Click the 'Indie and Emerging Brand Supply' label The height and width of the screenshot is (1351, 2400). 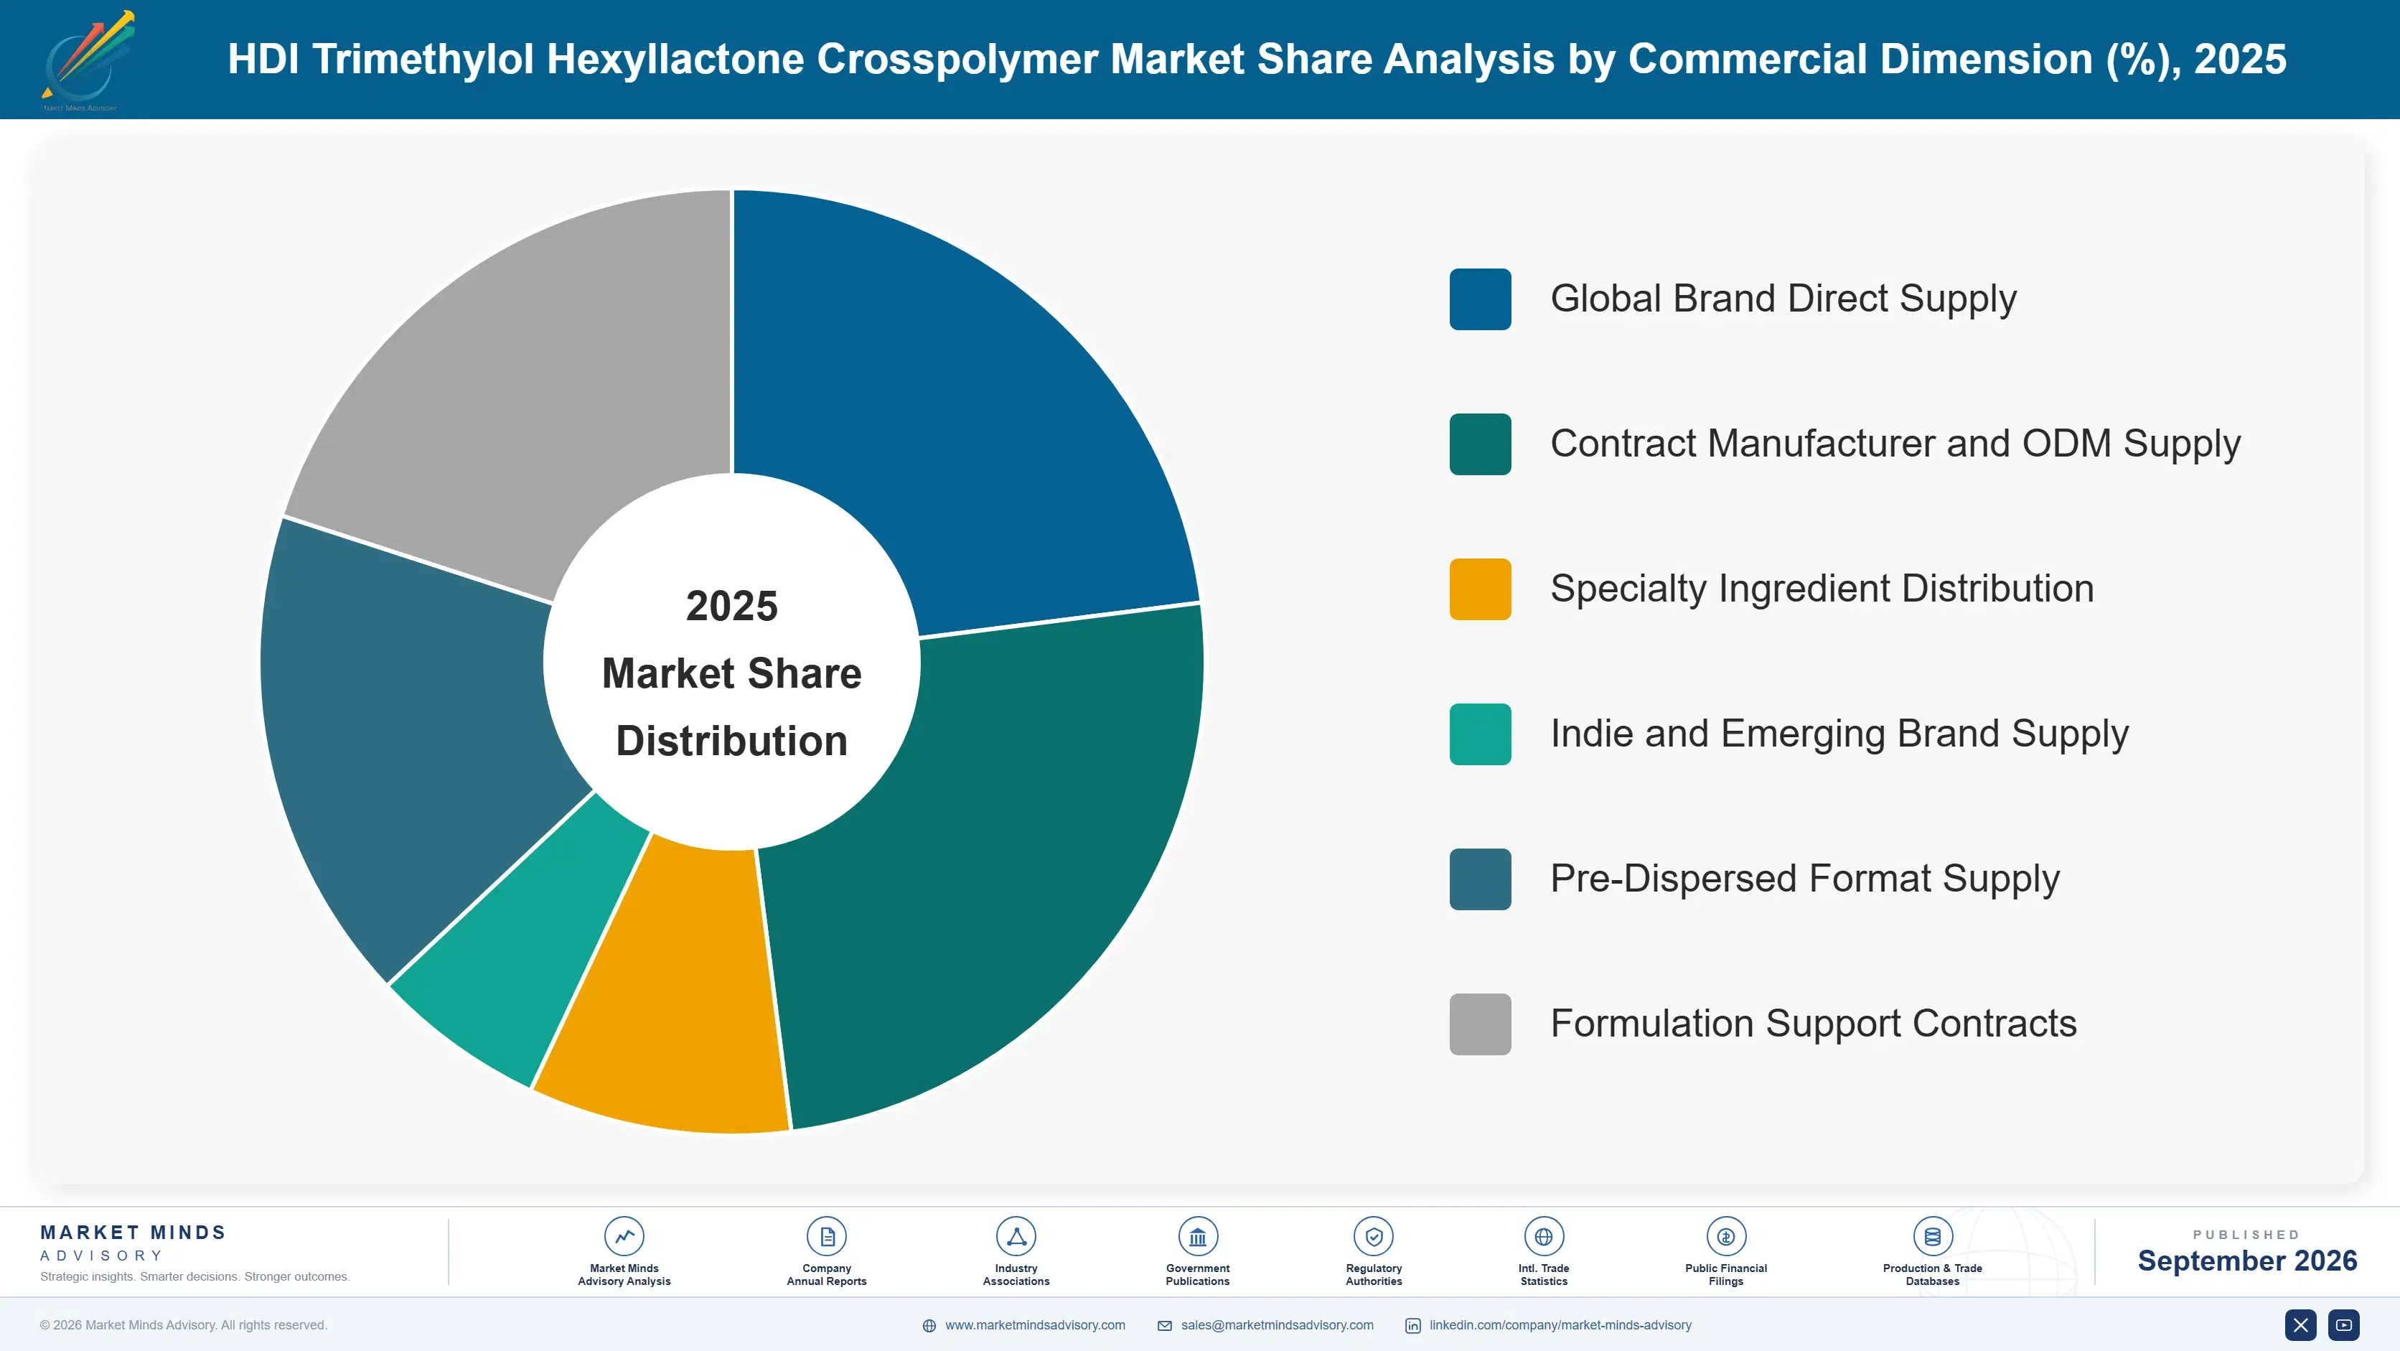click(1839, 734)
